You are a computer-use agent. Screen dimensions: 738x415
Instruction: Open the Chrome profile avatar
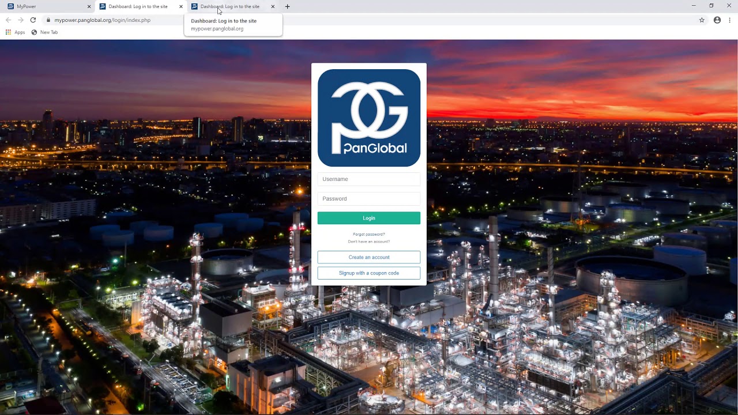(717, 20)
